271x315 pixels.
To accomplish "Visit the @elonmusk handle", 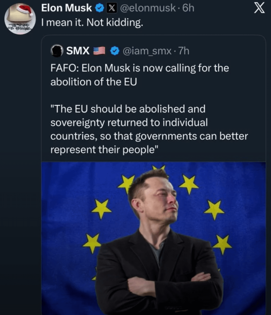I will pos(148,8).
